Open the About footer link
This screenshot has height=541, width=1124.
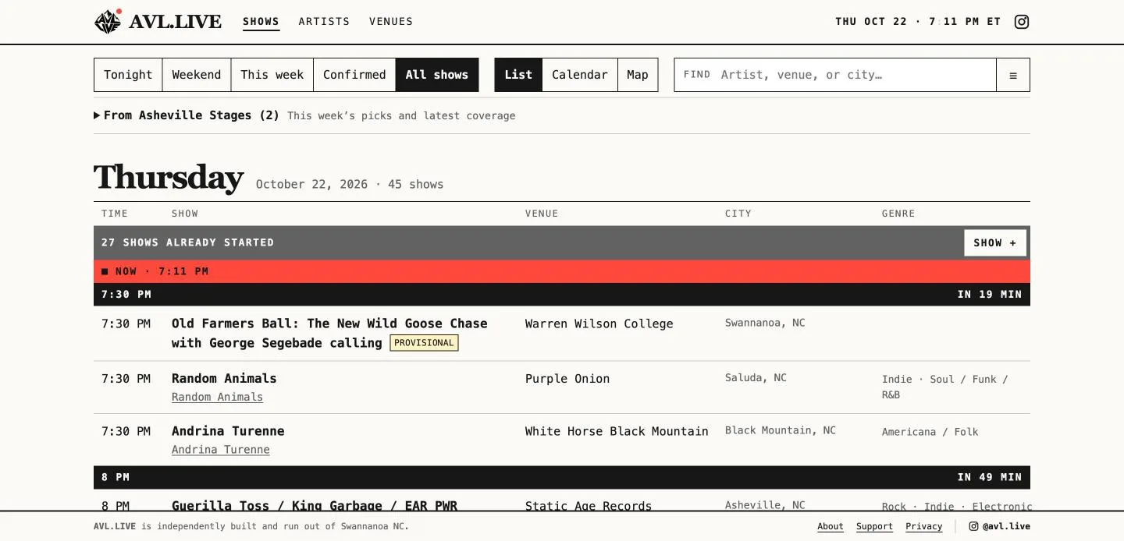[831, 526]
